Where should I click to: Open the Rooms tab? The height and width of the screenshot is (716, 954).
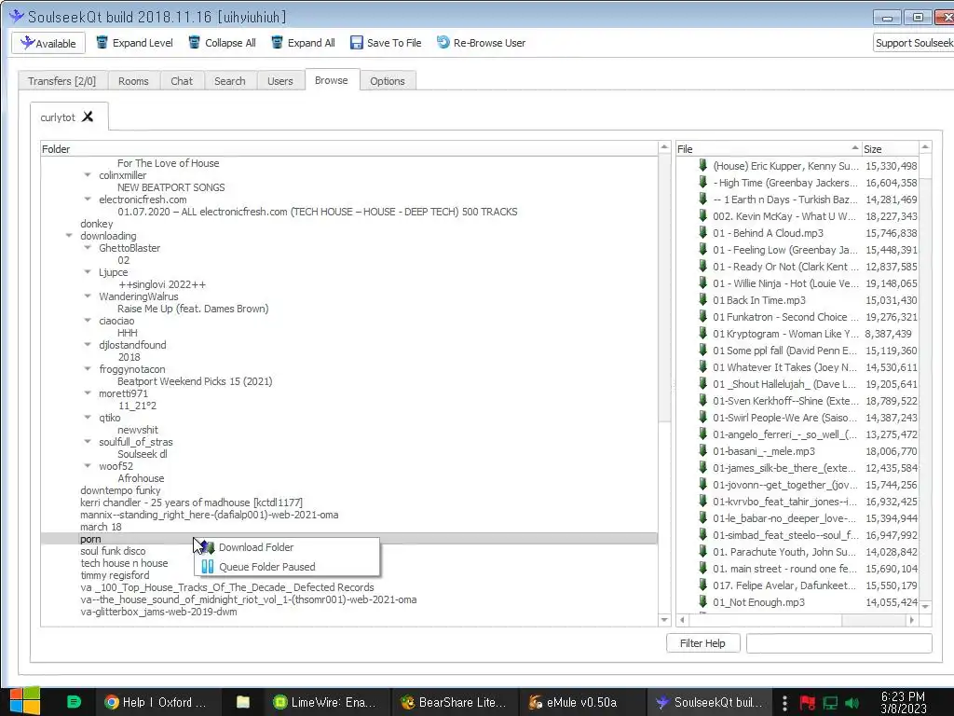tap(133, 81)
